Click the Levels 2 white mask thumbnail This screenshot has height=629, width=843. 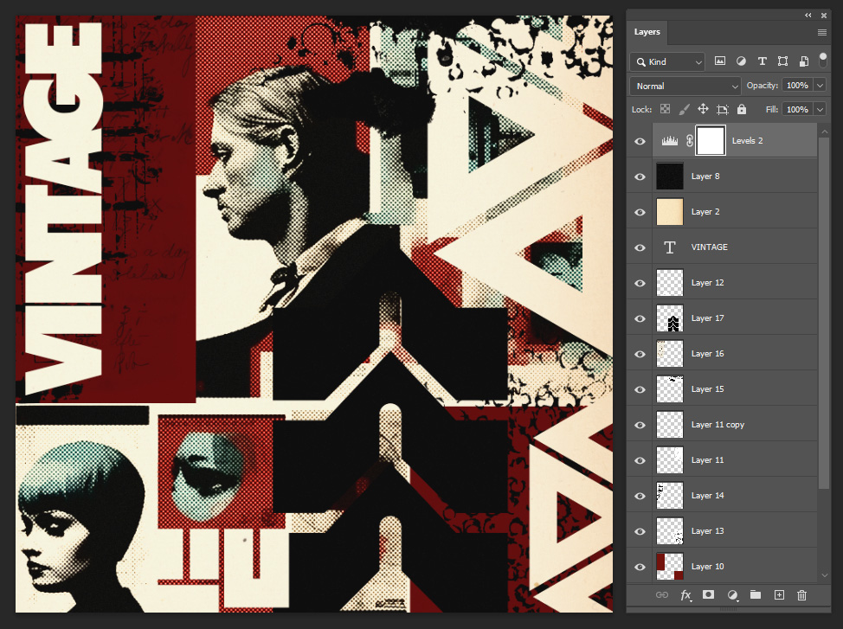coord(710,140)
